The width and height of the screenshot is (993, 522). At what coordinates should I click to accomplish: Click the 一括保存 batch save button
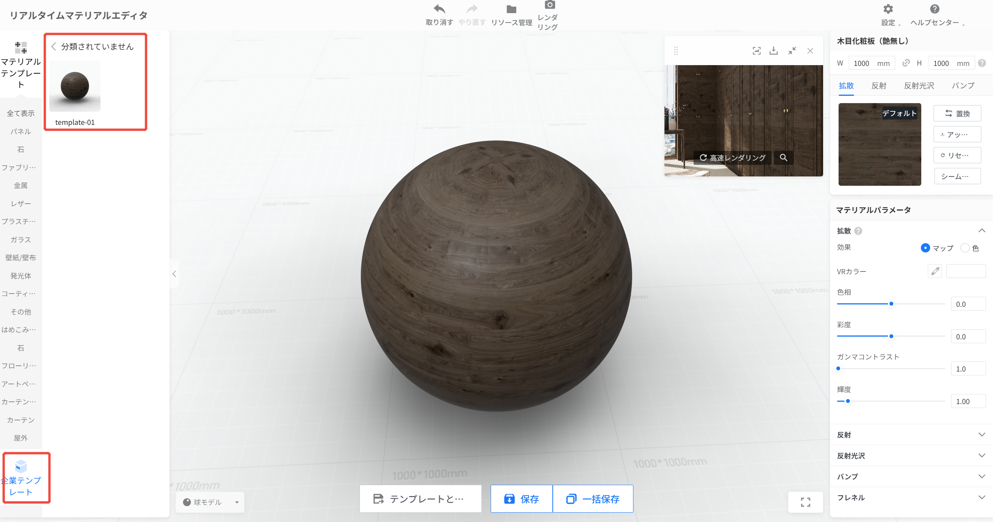[x=593, y=499]
